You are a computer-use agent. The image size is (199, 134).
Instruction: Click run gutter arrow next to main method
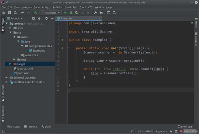pos(62,48)
